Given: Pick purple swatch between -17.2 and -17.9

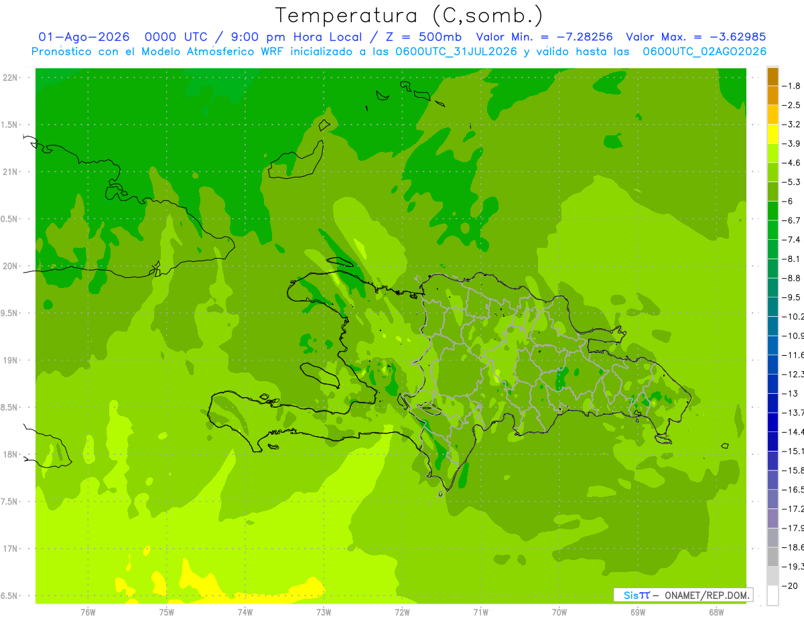Looking at the screenshot, I should coord(773,518).
